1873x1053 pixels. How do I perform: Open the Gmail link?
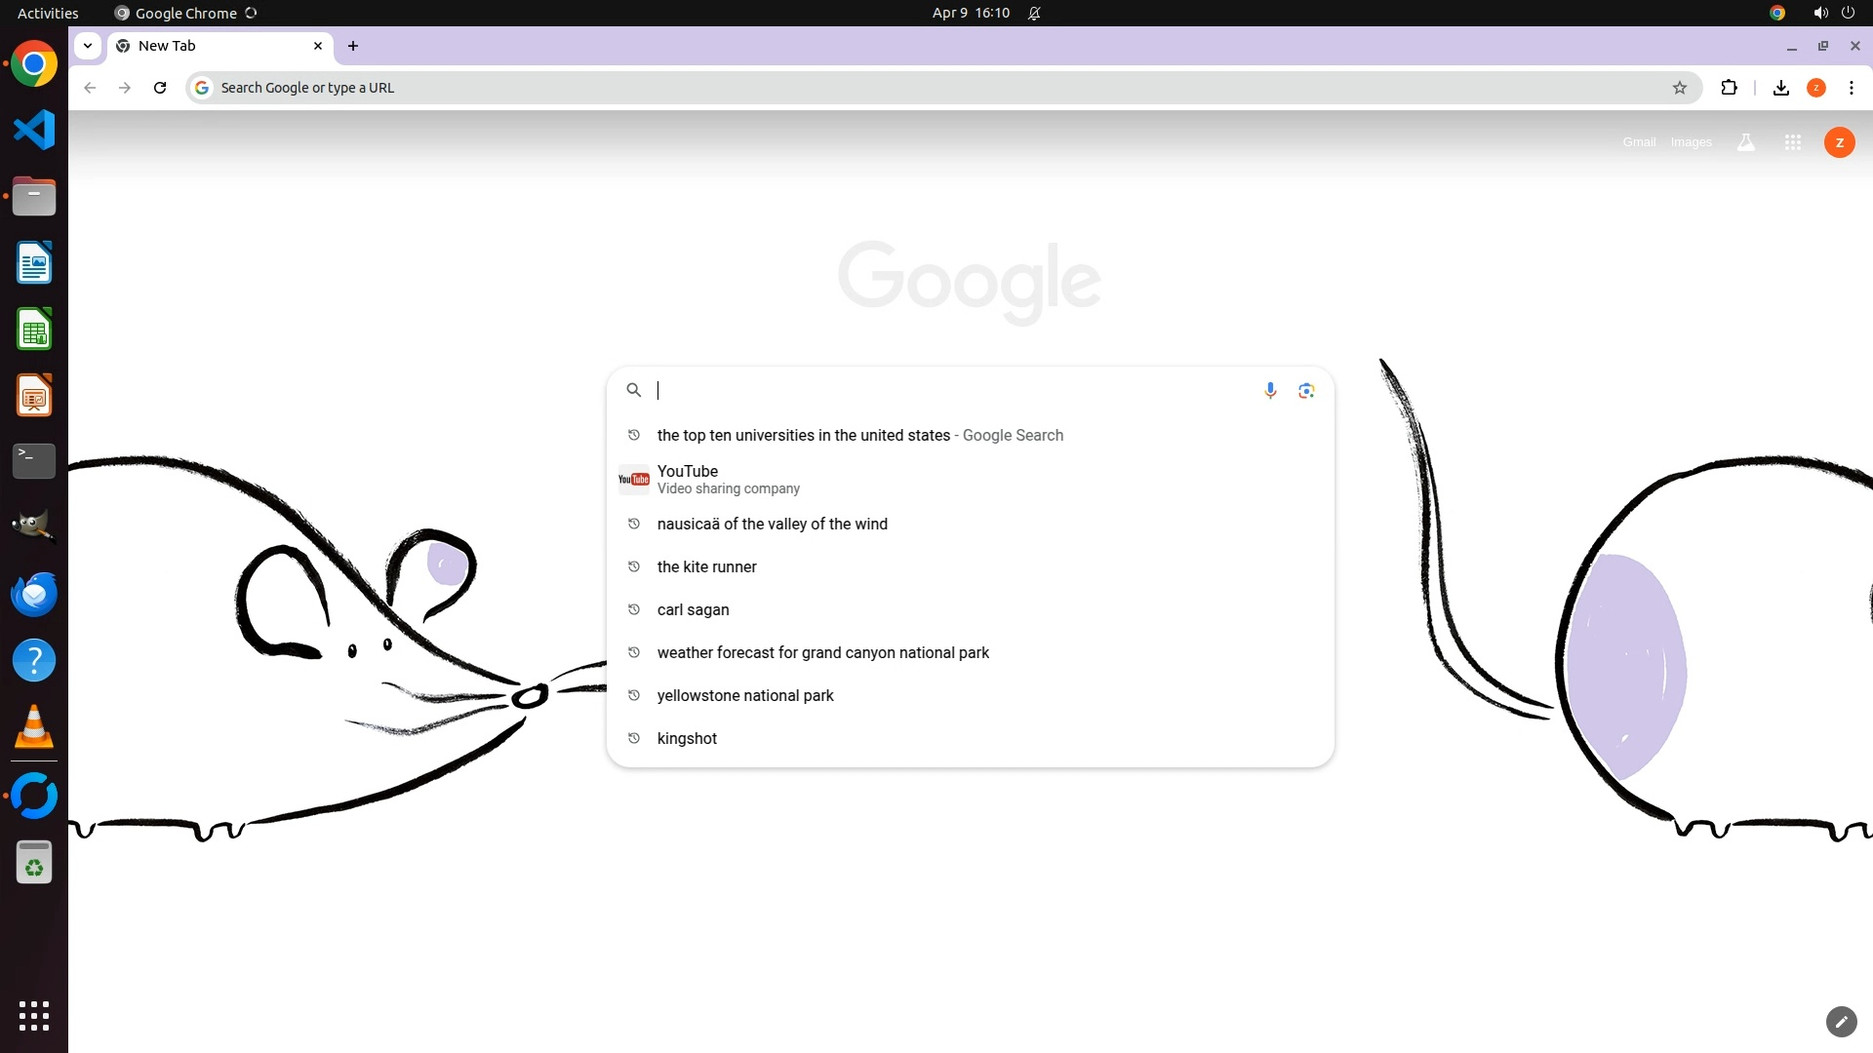pyautogui.click(x=1639, y=142)
